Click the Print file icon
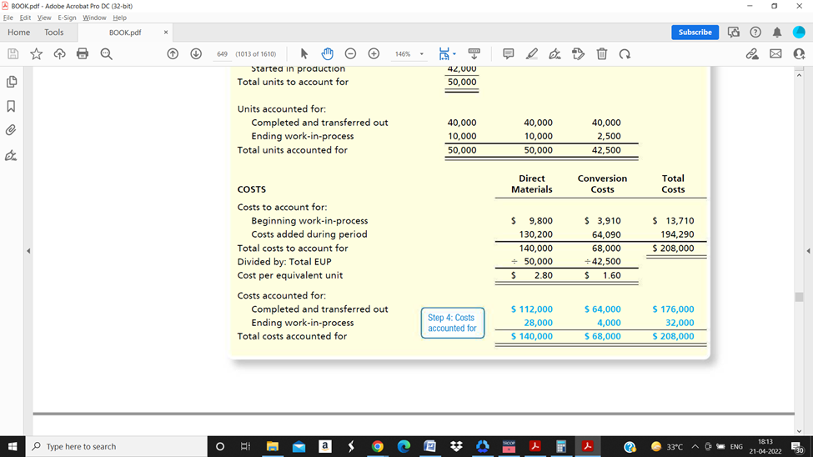Viewport: 813px width, 457px height. [82, 54]
